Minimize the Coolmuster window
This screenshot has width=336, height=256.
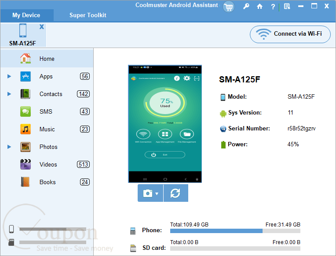(301, 7)
